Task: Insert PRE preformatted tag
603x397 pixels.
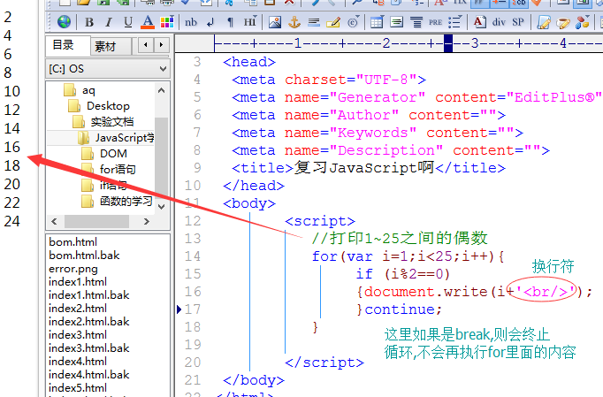Action: pyautogui.click(x=435, y=22)
